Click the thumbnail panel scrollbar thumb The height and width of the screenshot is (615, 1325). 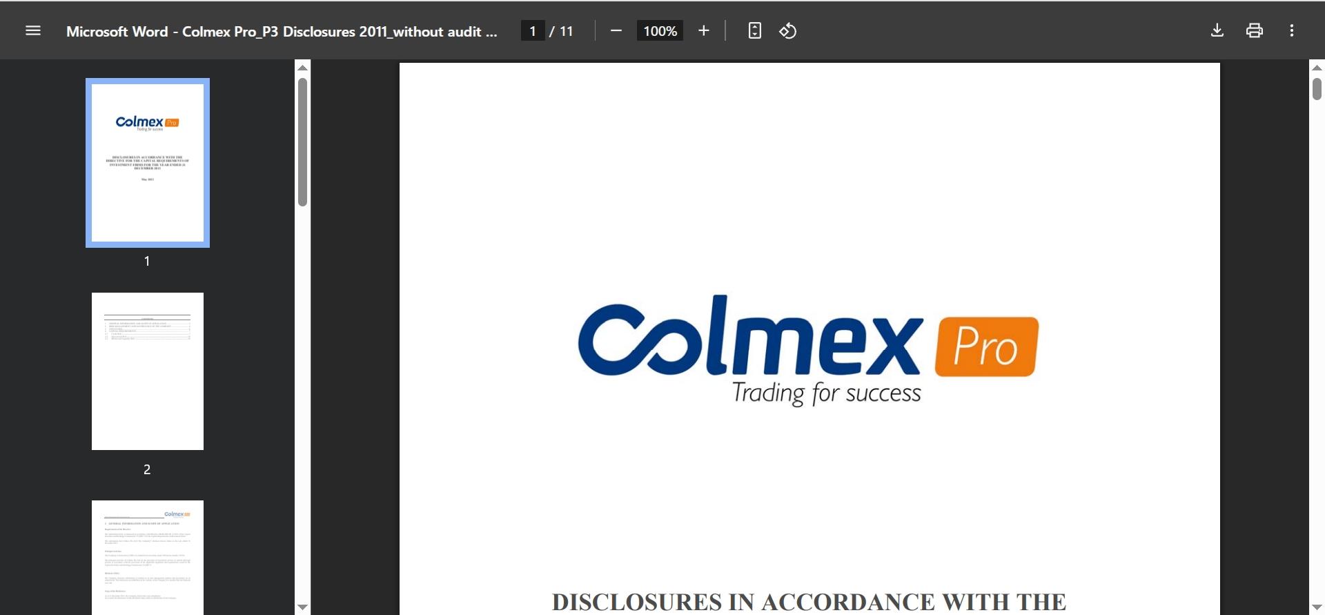pos(302,142)
